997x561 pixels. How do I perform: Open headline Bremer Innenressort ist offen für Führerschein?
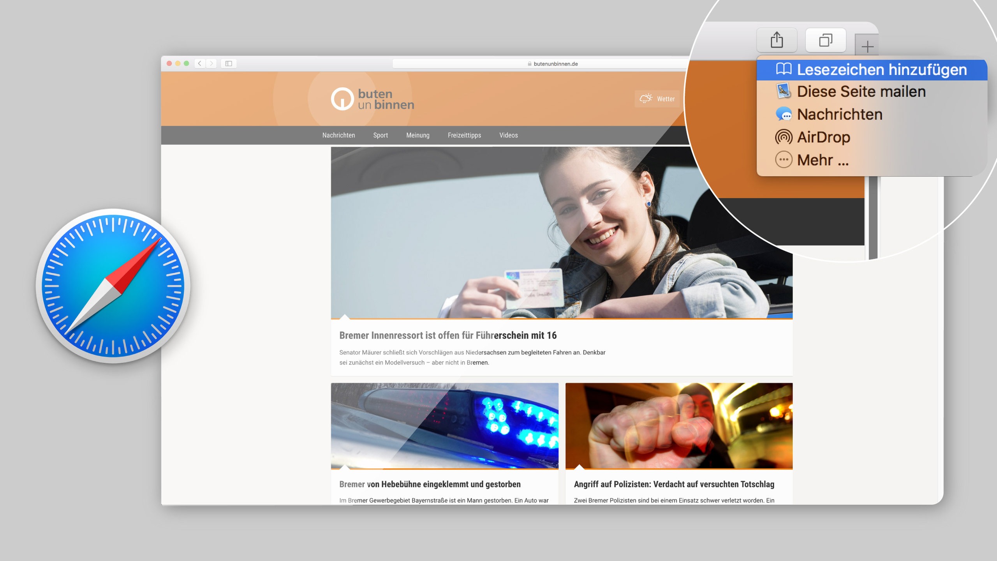(448, 335)
